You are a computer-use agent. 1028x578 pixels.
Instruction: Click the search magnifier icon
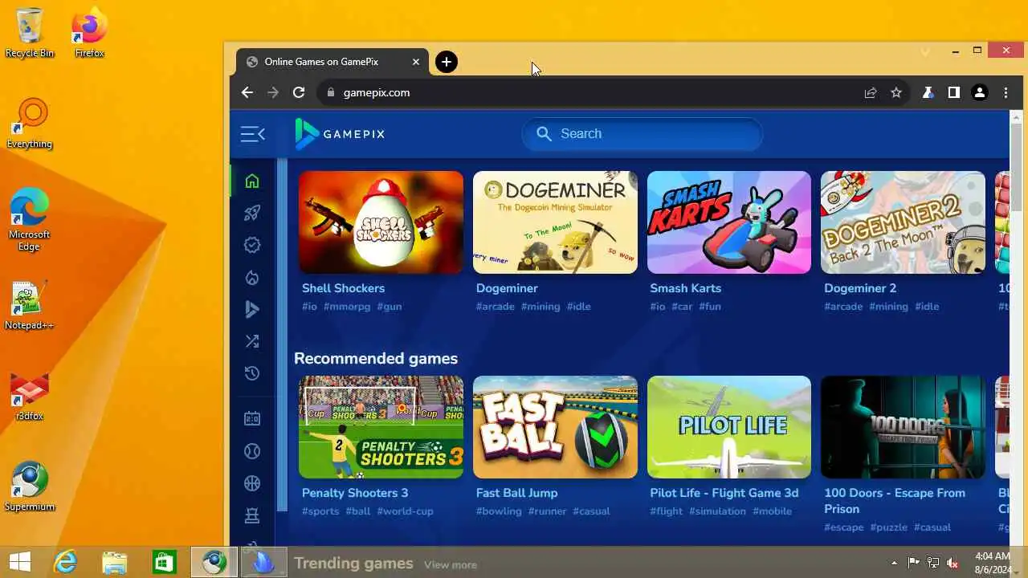click(x=544, y=134)
